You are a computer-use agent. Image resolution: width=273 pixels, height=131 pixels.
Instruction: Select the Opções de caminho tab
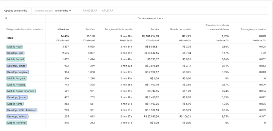pyautogui.click(x=16, y=11)
